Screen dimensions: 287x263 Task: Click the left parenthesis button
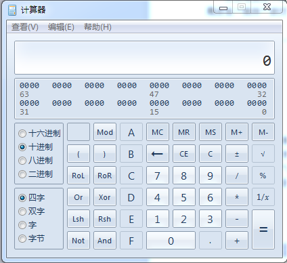79,154
